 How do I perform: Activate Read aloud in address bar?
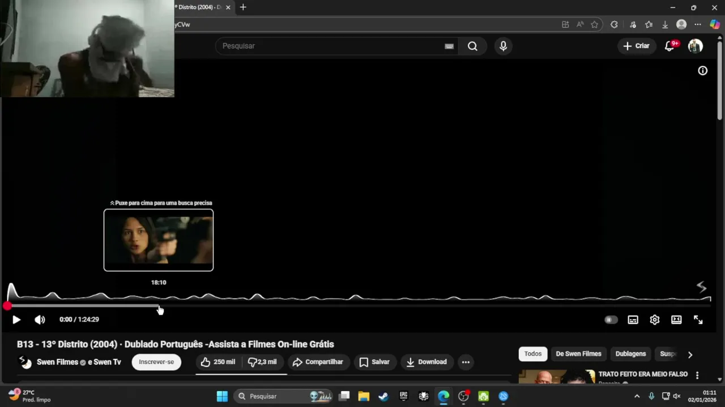580,24
